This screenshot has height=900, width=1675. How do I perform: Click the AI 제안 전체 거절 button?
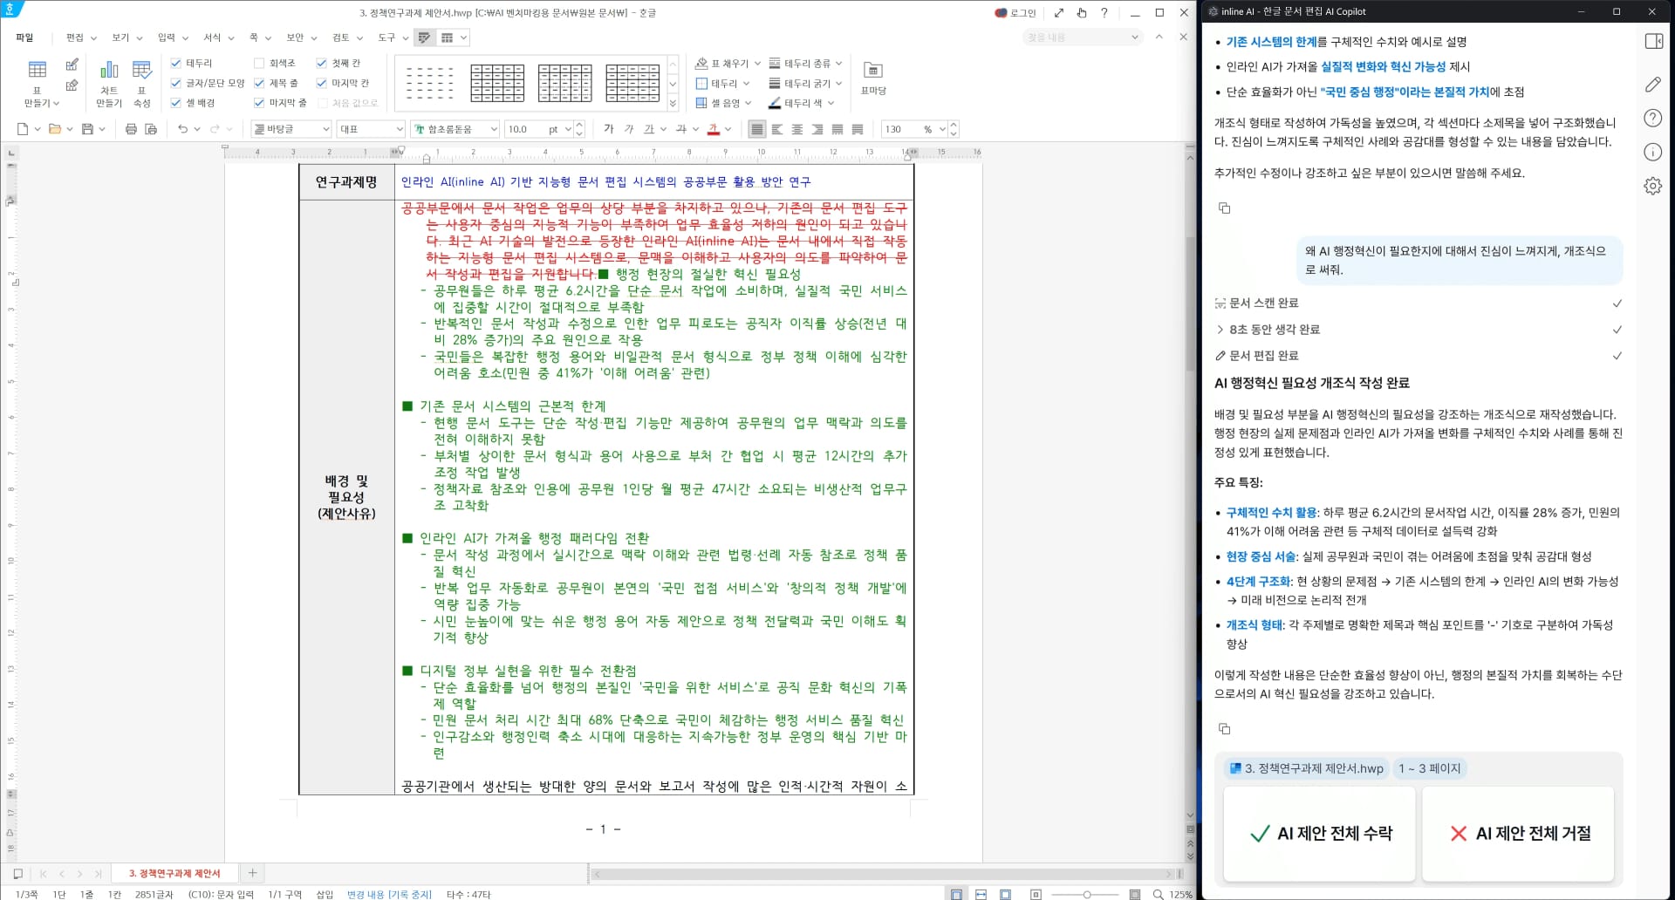tap(1518, 834)
